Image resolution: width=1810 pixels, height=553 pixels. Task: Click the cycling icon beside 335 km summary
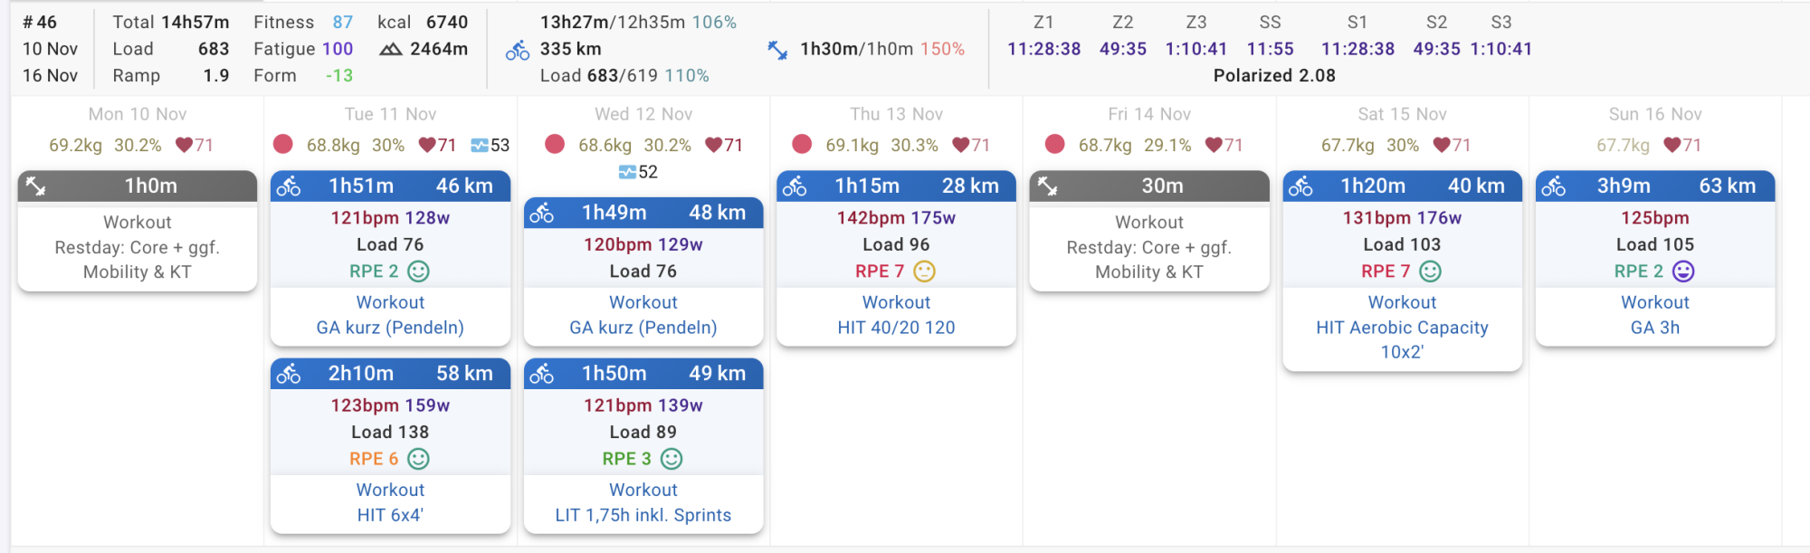click(x=518, y=51)
